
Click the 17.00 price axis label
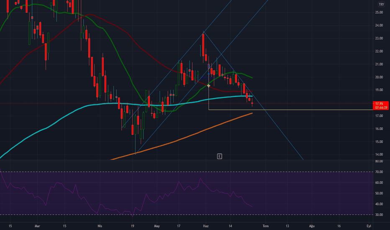tap(379, 116)
